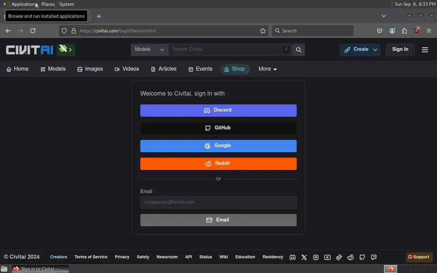Bookmark this page with star icon
The image size is (437, 273).
[x=263, y=31]
